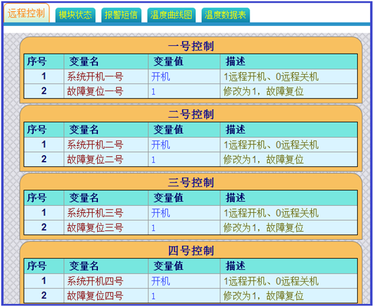Screen dimensions: 376x308
Task: Open the 报警短信 tab
Action: [121, 15]
